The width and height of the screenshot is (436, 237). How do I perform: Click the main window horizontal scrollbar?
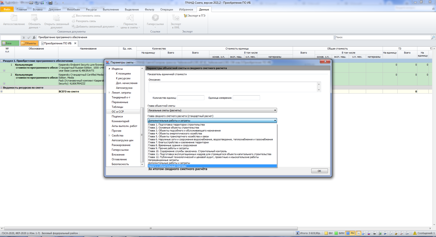pos(151,228)
